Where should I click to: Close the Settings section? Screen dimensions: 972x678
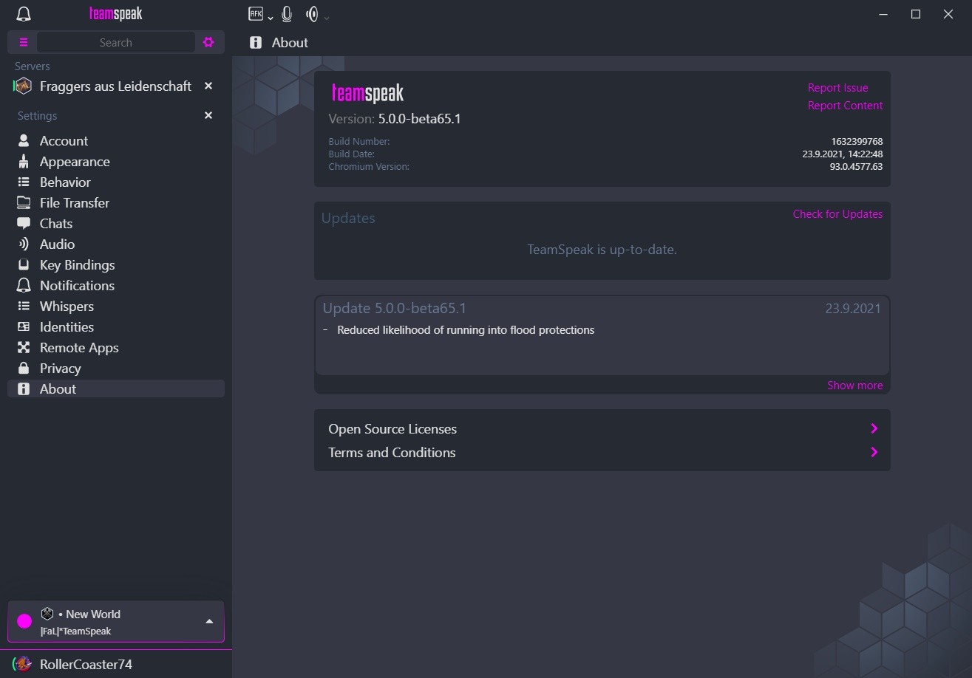208,115
